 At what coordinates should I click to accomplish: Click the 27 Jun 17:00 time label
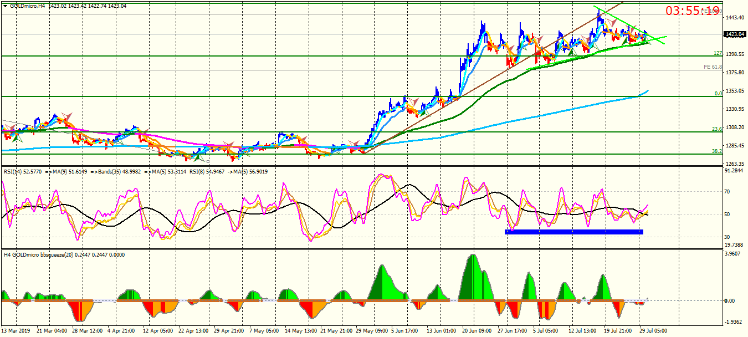513,331
